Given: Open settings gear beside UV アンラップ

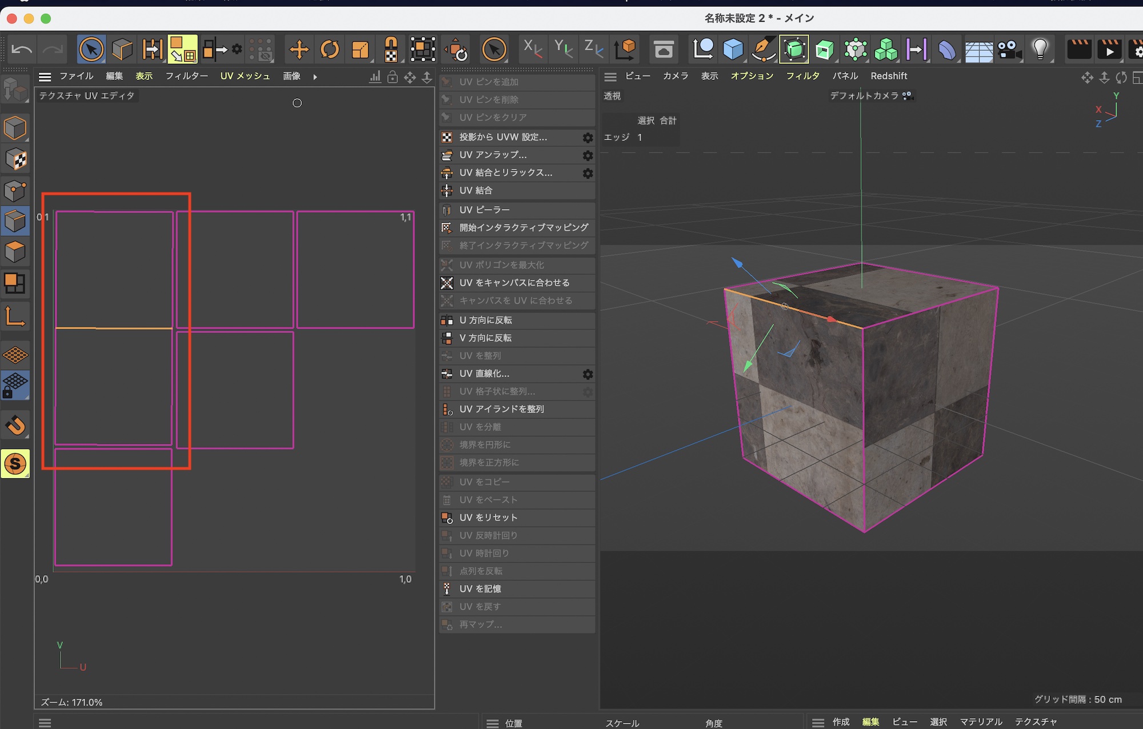Looking at the screenshot, I should pos(588,155).
